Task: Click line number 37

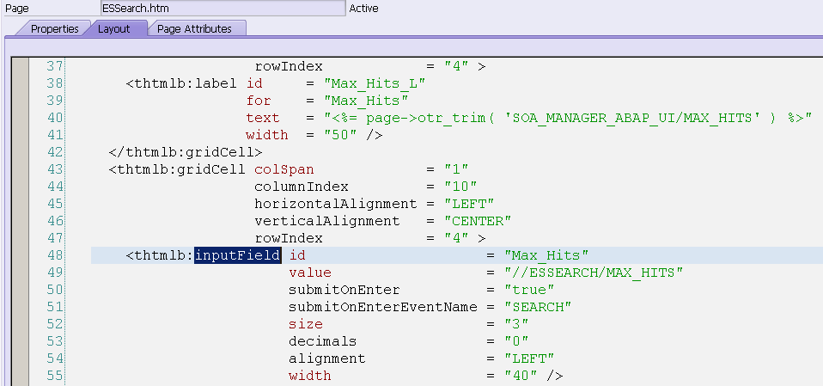Action: [x=54, y=66]
